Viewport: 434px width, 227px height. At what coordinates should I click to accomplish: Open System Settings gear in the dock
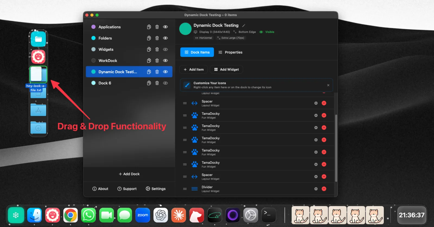251,215
